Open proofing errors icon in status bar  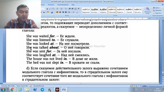point(31,86)
